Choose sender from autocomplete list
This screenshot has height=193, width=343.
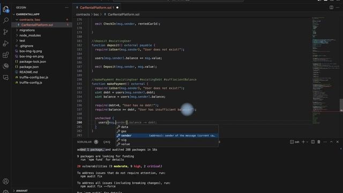click(167, 136)
